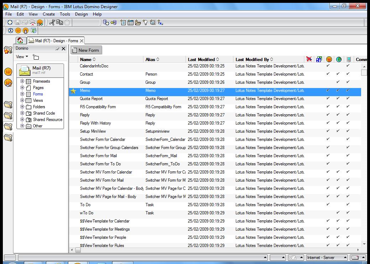This screenshot has height=264, width=370.
Task: Click the Copy icon in toolbar
Action: 60,22
